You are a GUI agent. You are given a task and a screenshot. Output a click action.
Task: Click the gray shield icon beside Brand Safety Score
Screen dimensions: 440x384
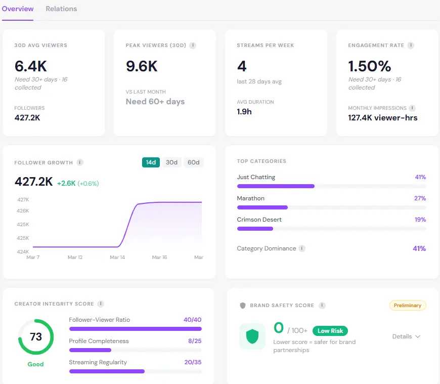click(243, 305)
